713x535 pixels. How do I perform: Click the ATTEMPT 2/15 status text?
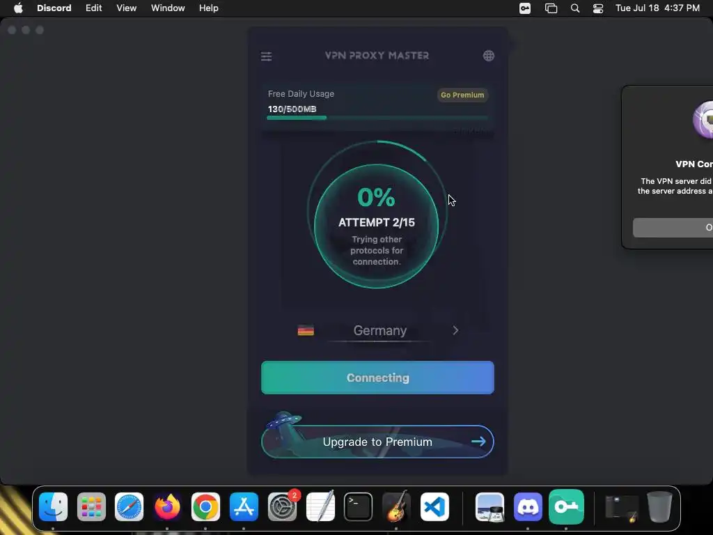[x=377, y=222]
